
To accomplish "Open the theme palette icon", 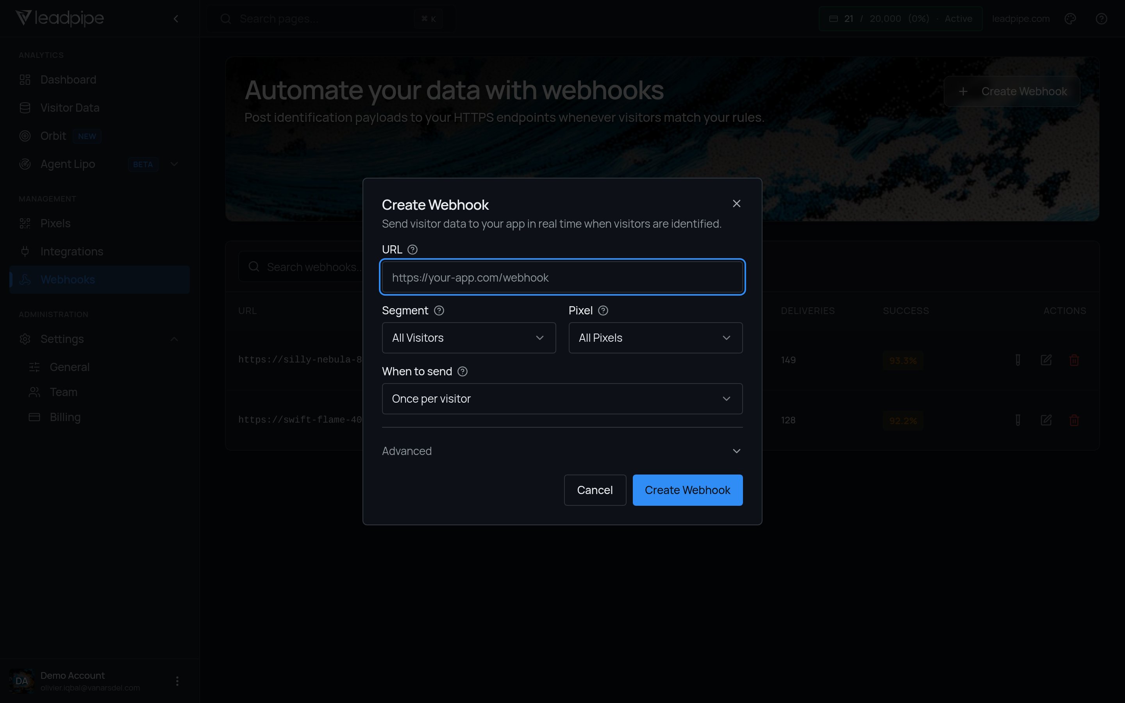I will pos(1070,19).
